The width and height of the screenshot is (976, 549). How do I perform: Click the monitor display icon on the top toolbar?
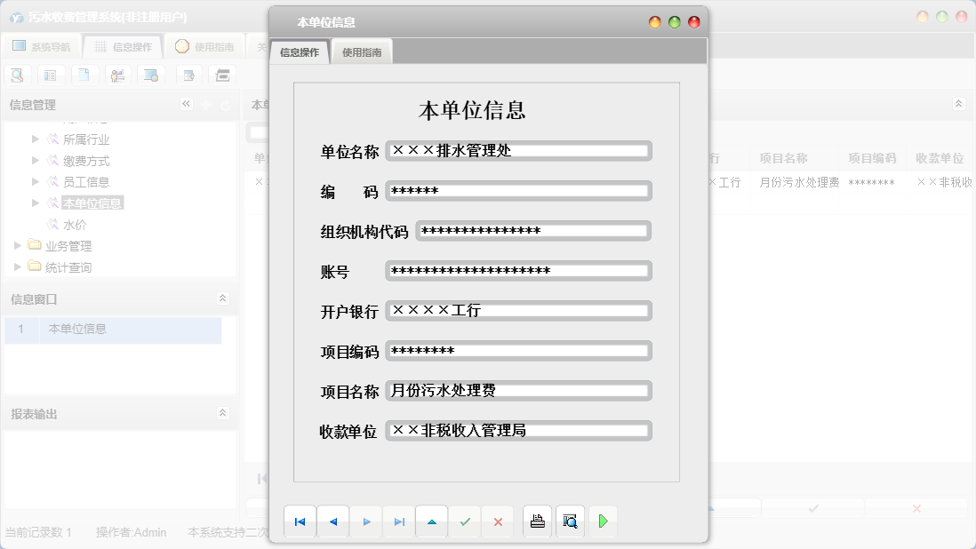151,75
